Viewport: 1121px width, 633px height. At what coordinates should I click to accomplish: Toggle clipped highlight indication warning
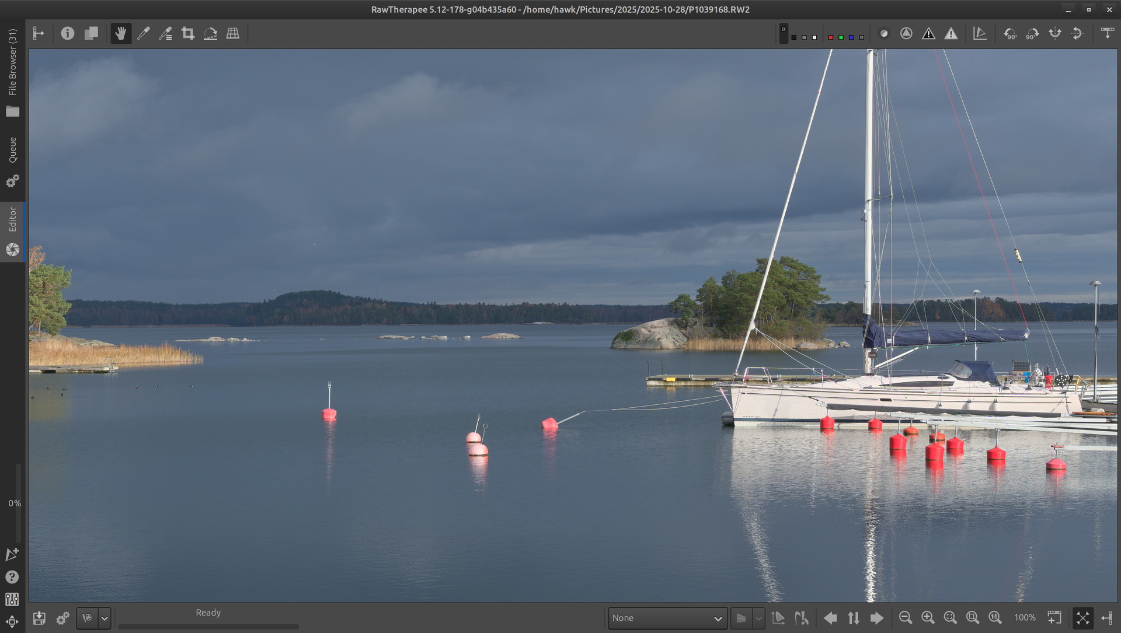coord(951,34)
